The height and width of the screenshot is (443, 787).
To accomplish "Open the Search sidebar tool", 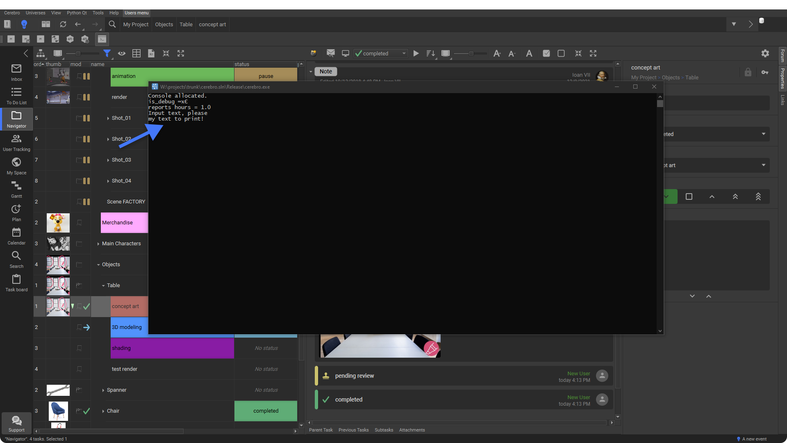I will [16, 260].
